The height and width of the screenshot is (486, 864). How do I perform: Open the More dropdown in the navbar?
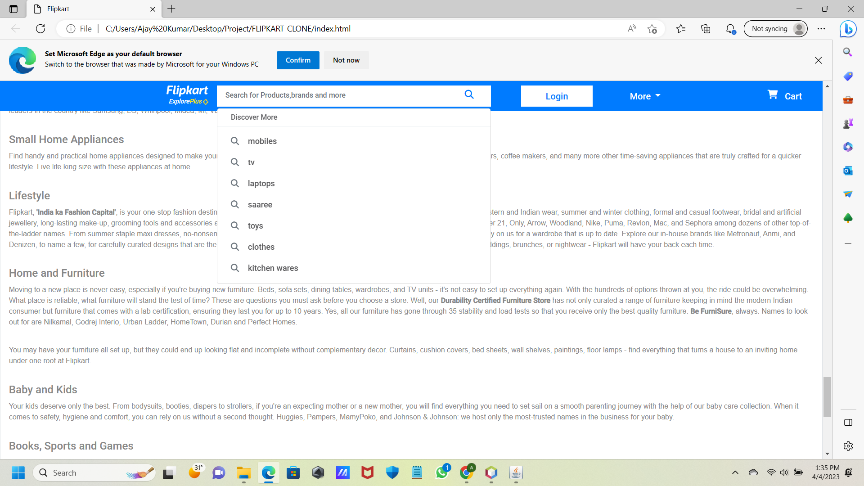pyautogui.click(x=644, y=96)
